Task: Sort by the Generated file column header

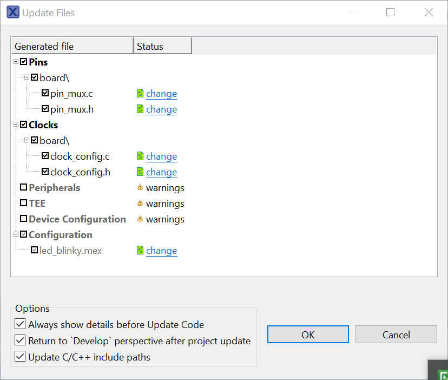Action: (72, 47)
